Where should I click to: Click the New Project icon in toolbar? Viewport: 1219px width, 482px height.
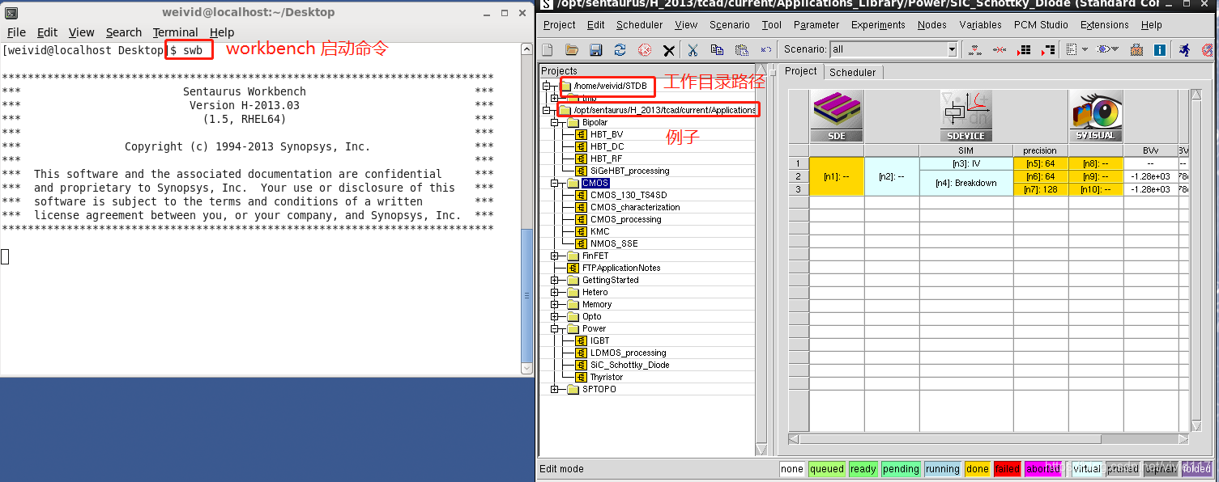[548, 50]
